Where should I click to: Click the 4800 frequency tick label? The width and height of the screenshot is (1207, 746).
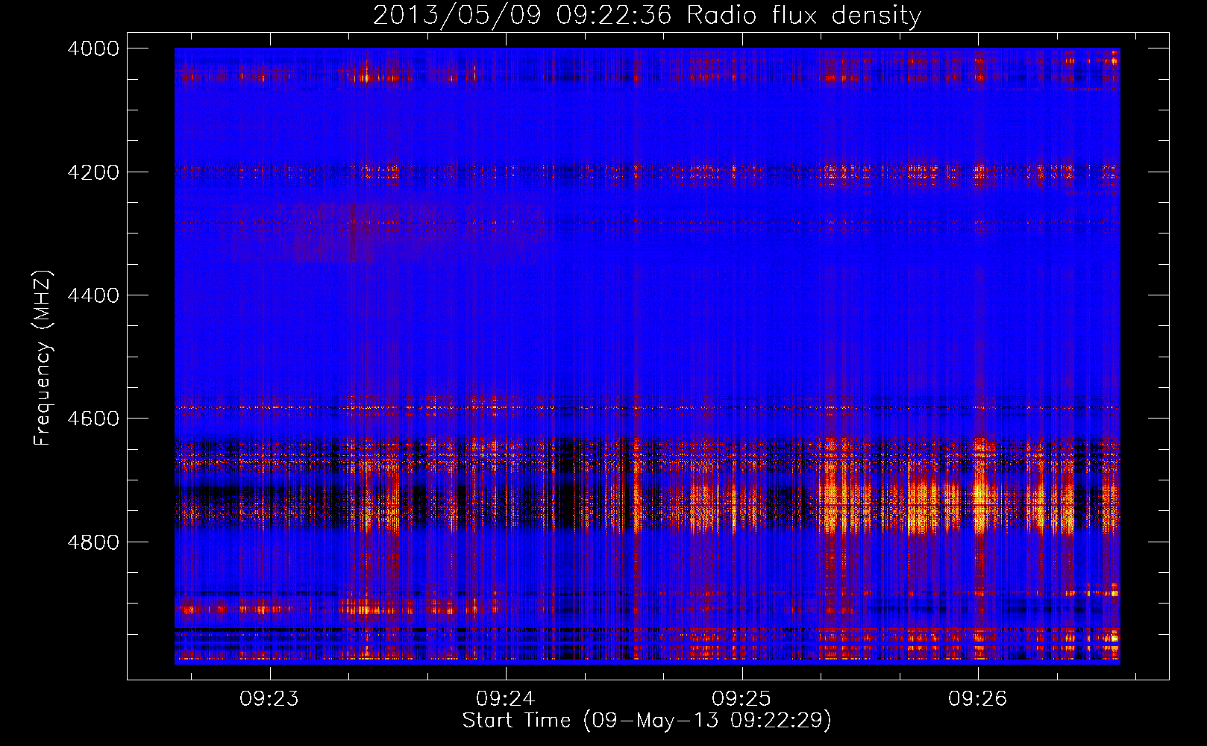pos(93,542)
